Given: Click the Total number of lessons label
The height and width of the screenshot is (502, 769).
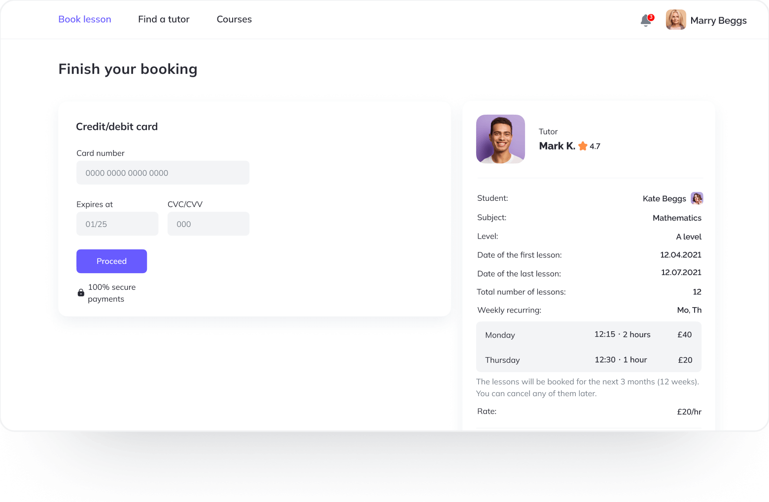Looking at the screenshot, I should 521,292.
